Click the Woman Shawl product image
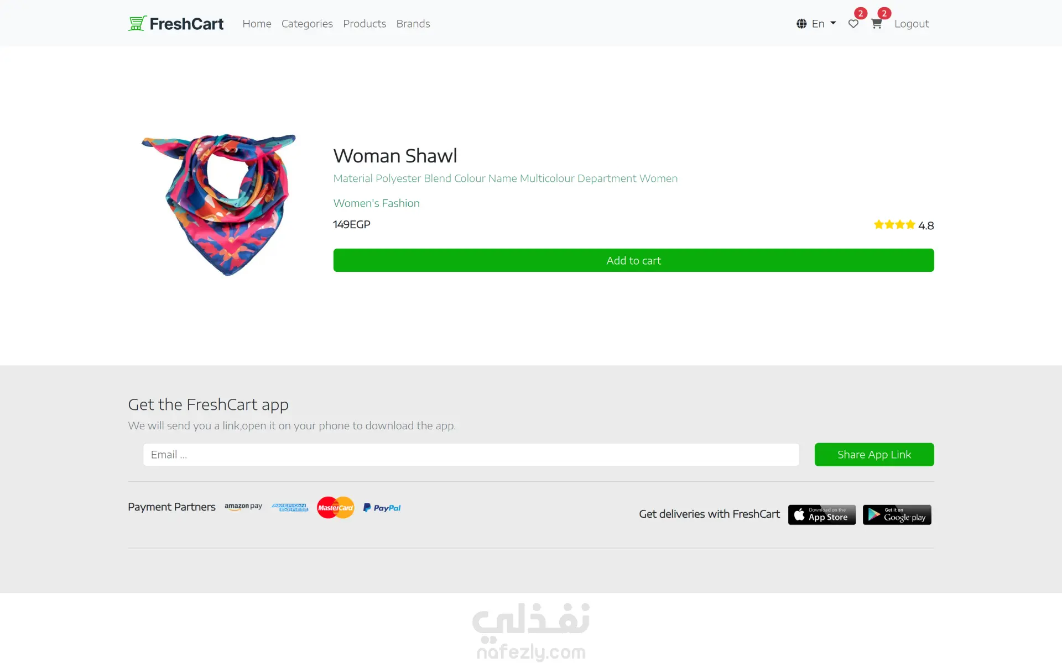The image size is (1062, 663). tap(219, 205)
